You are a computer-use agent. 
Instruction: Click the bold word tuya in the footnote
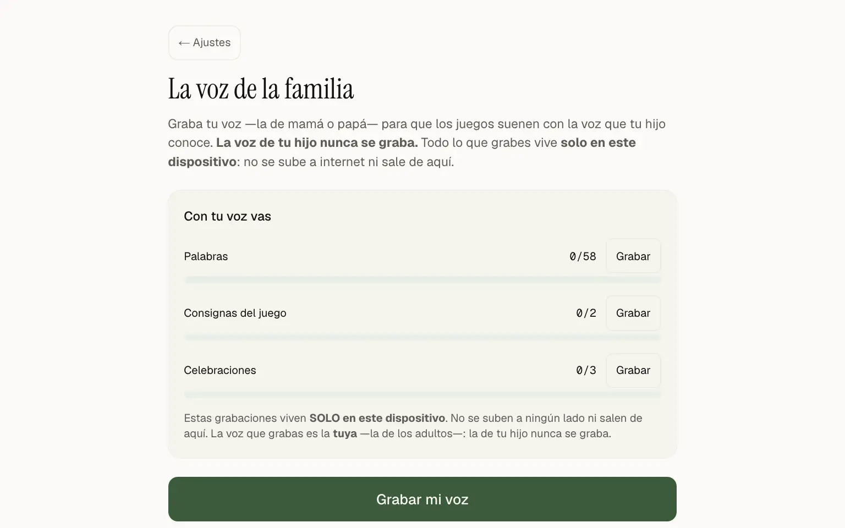click(x=345, y=433)
